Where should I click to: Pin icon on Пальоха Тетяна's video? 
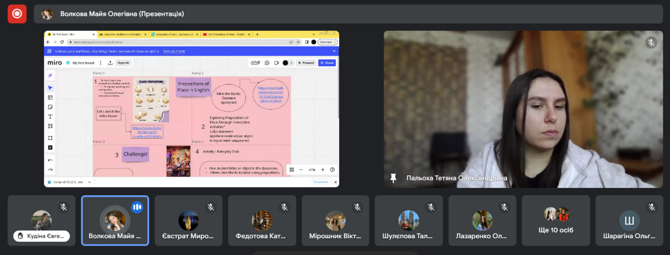[393, 178]
